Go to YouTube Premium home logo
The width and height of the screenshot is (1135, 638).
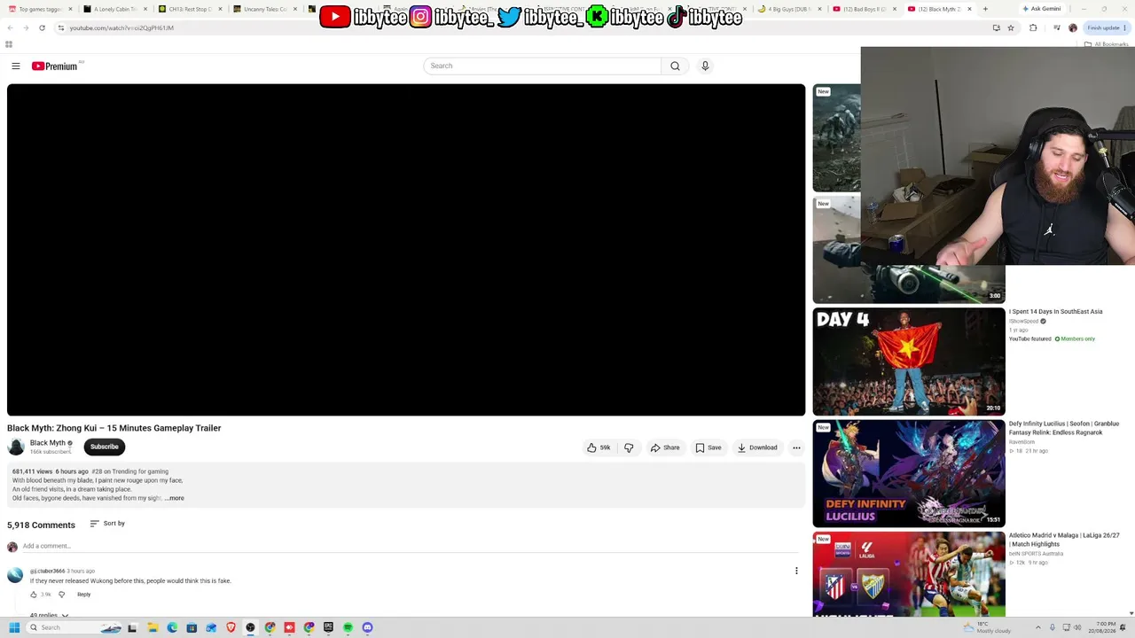click(56, 66)
